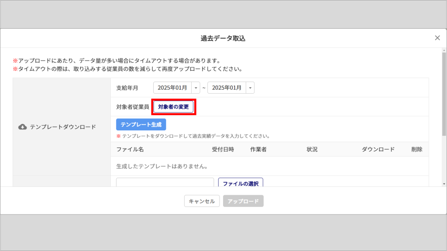Click the 状況 column header
Image resolution: width=447 pixels, height=251 pixels.
point(312,149)
